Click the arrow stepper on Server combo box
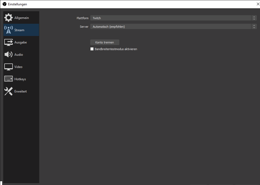This screenshot has height=185, width=260. (x=254, y=27)
